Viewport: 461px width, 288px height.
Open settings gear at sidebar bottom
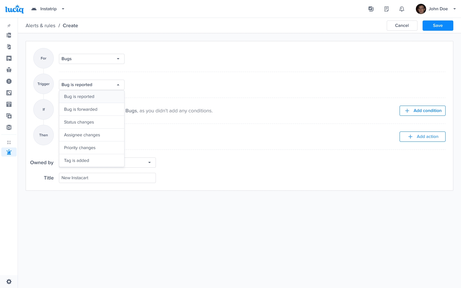point(9,282)
